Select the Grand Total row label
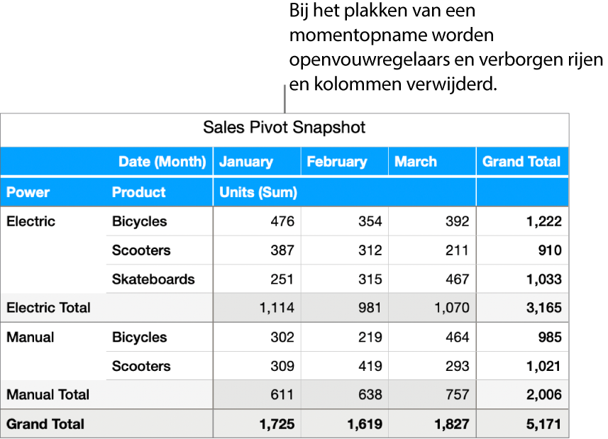The width and height of the screenshot is (608, 439). pyautogui.click(x=45, y=424)
